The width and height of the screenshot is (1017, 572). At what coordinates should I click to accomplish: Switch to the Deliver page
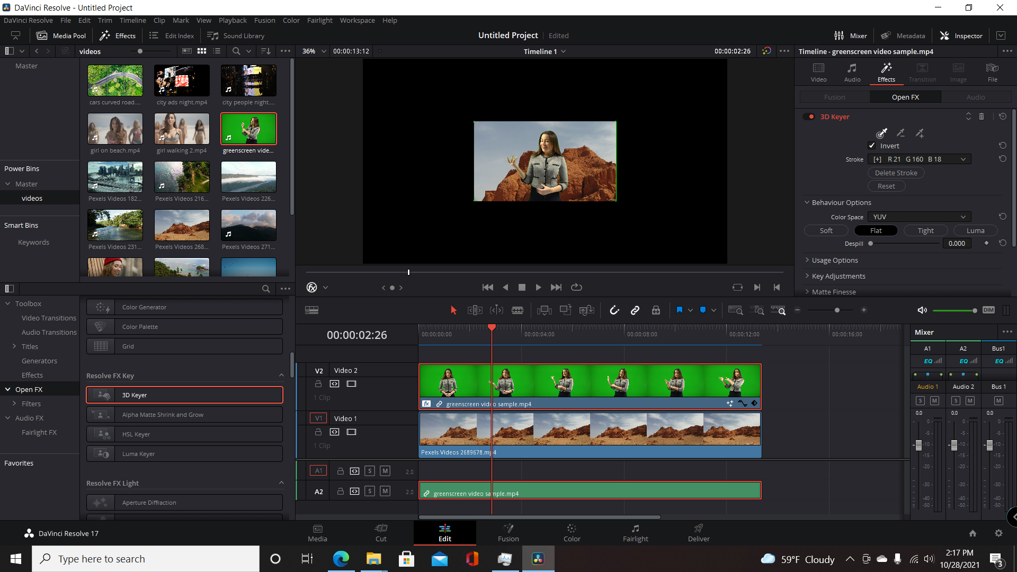[699, 533]
